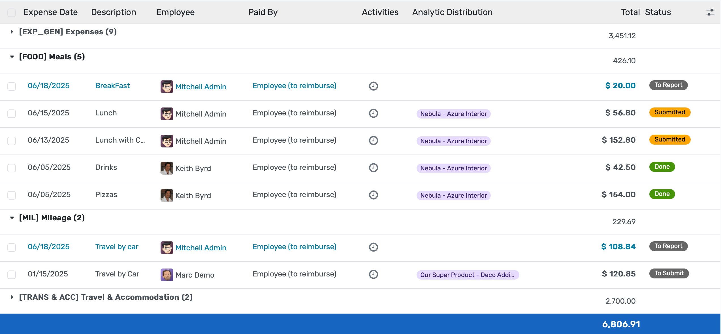Click the clock icon on the Pizzas row
721x334 pixels.
pos(374,195)
